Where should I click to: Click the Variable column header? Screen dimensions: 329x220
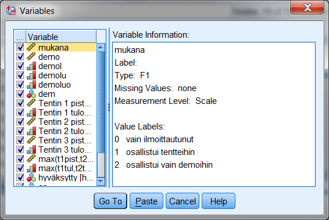[61, 37]
